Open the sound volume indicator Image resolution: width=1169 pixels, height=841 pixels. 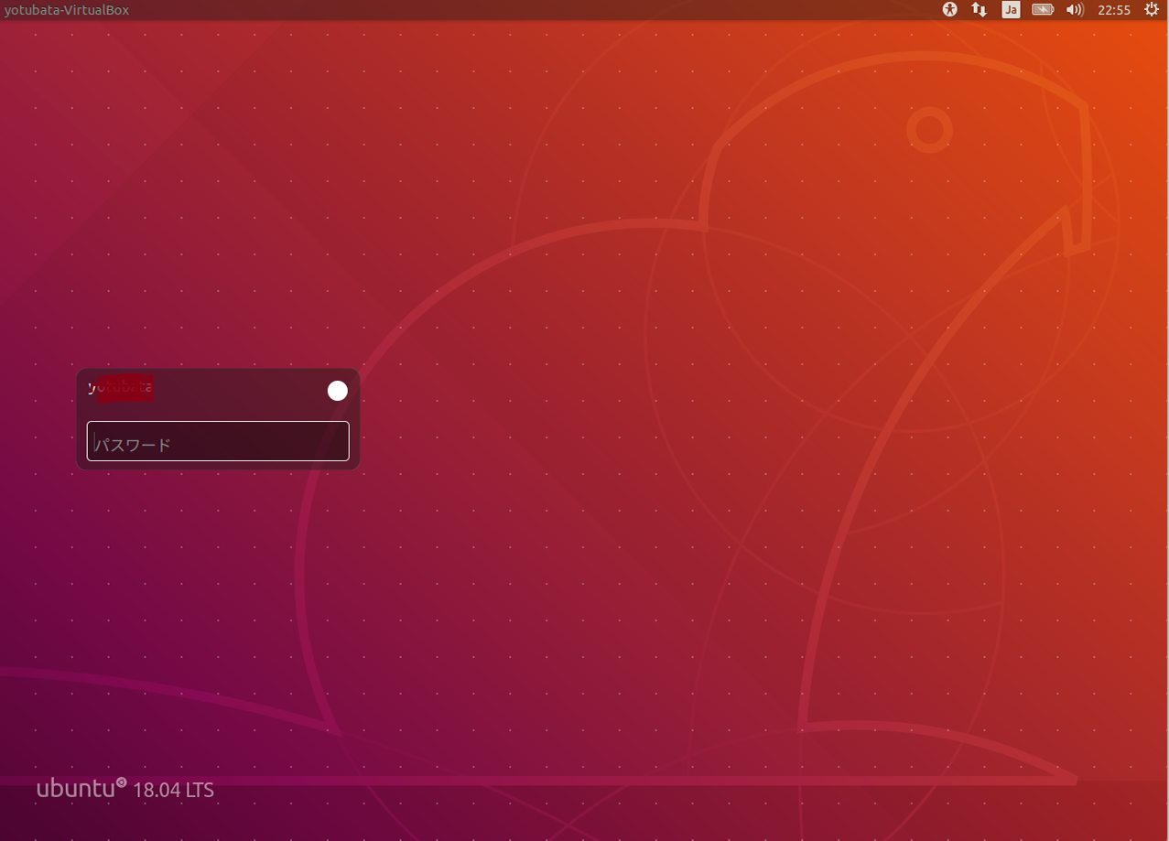[x=1075, y=10]
